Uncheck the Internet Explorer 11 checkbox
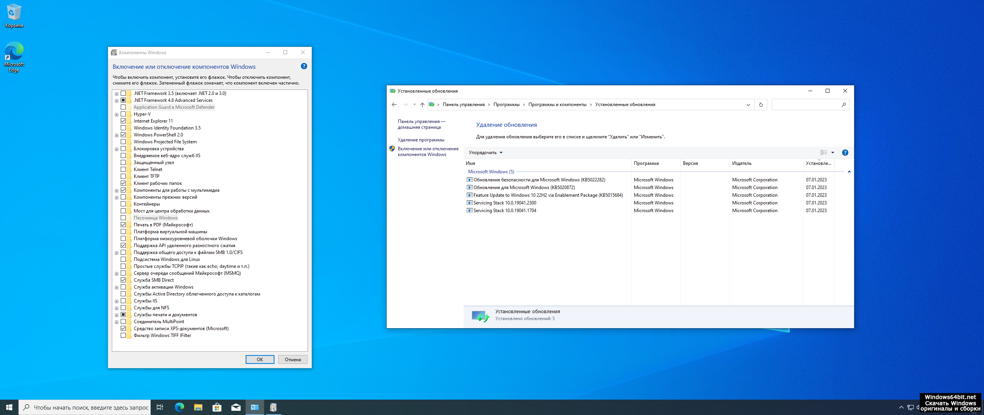The height and width of the screenshot is (415, 984). click(x=123, y=121)
